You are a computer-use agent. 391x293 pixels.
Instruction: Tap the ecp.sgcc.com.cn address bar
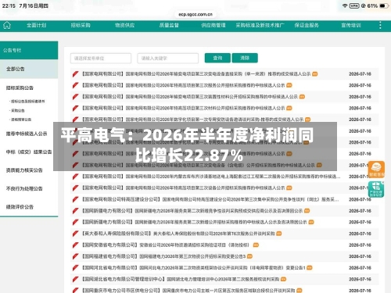[x=195, y=14]
